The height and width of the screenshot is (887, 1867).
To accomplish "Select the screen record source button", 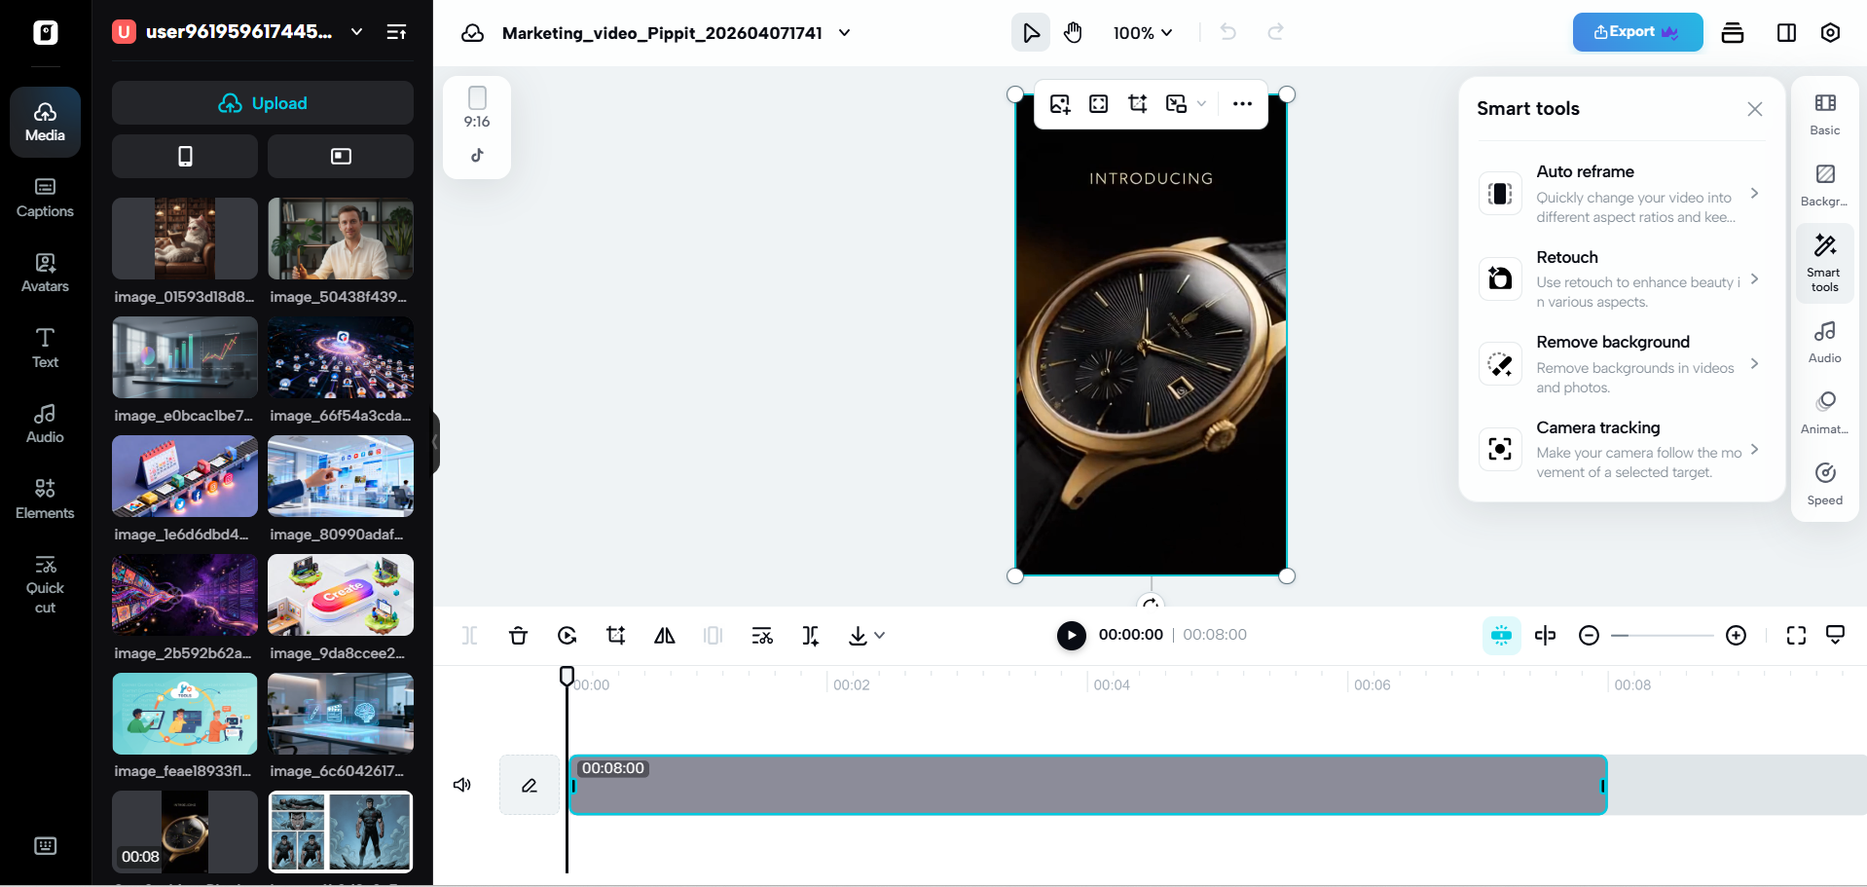I will [341, 156].
